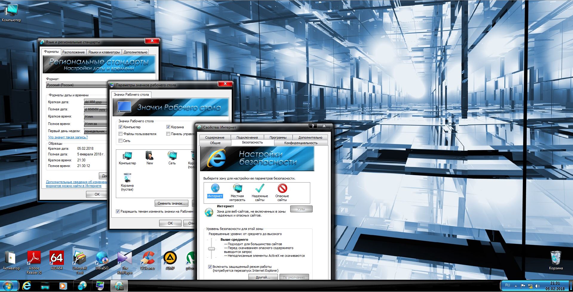Open the Windows Start menu orb
Viewport: 573px width, 292px height.
(8, 286)
